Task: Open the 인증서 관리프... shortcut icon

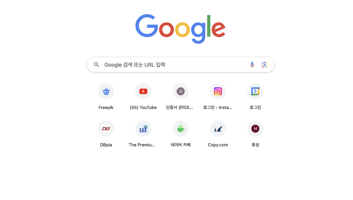Action: click(181, 91)
